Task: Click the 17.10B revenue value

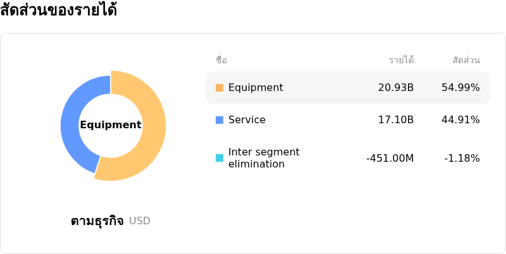Action: [x=396, y=120]
